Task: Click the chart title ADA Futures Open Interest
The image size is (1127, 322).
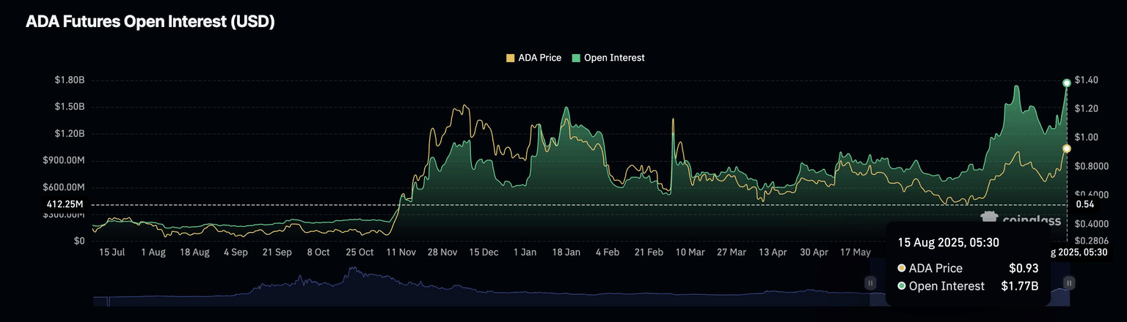Action: pos(150,22)
